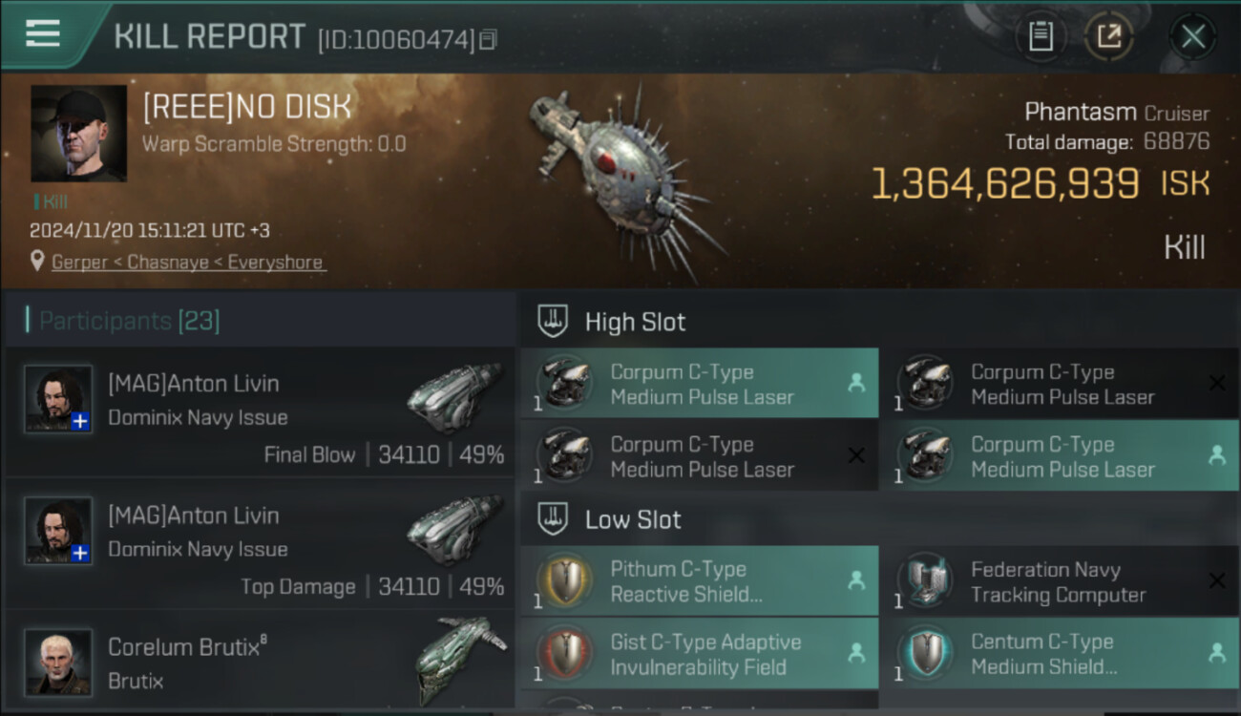
Task: Open the hamburger menu icon
Action: pos(43,34)
